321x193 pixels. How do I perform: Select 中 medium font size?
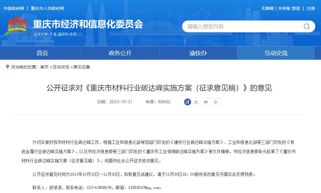pyautogui.click(x=205, y=102)
